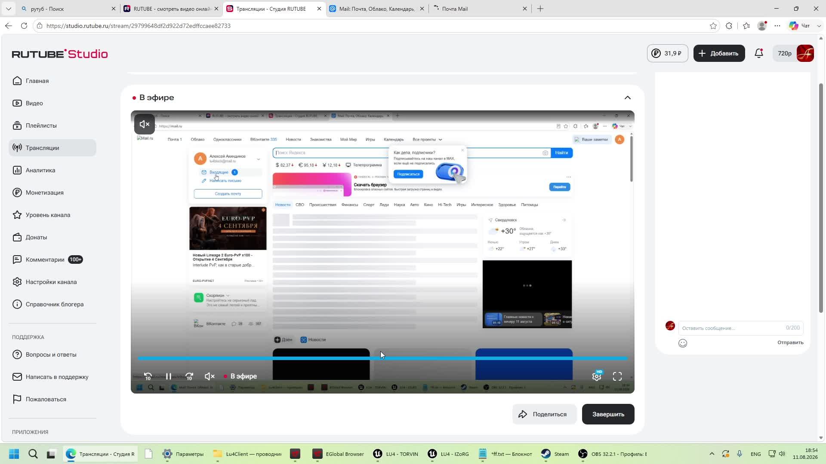This screenshot has width=826, height=464.
Task: Open browser settings and more menu
Action: click(x=777, y=26)
